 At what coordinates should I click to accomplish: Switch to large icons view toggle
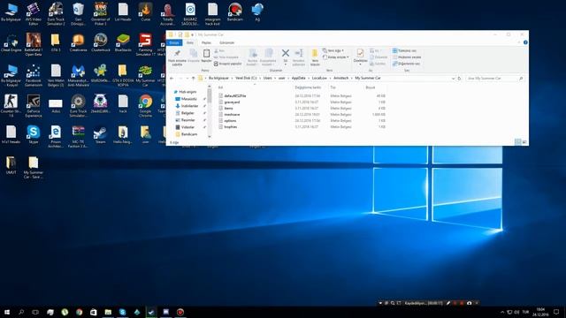pos(524,142)
